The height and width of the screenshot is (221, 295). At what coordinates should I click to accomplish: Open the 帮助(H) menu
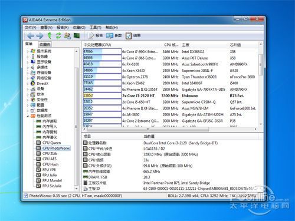112,28
